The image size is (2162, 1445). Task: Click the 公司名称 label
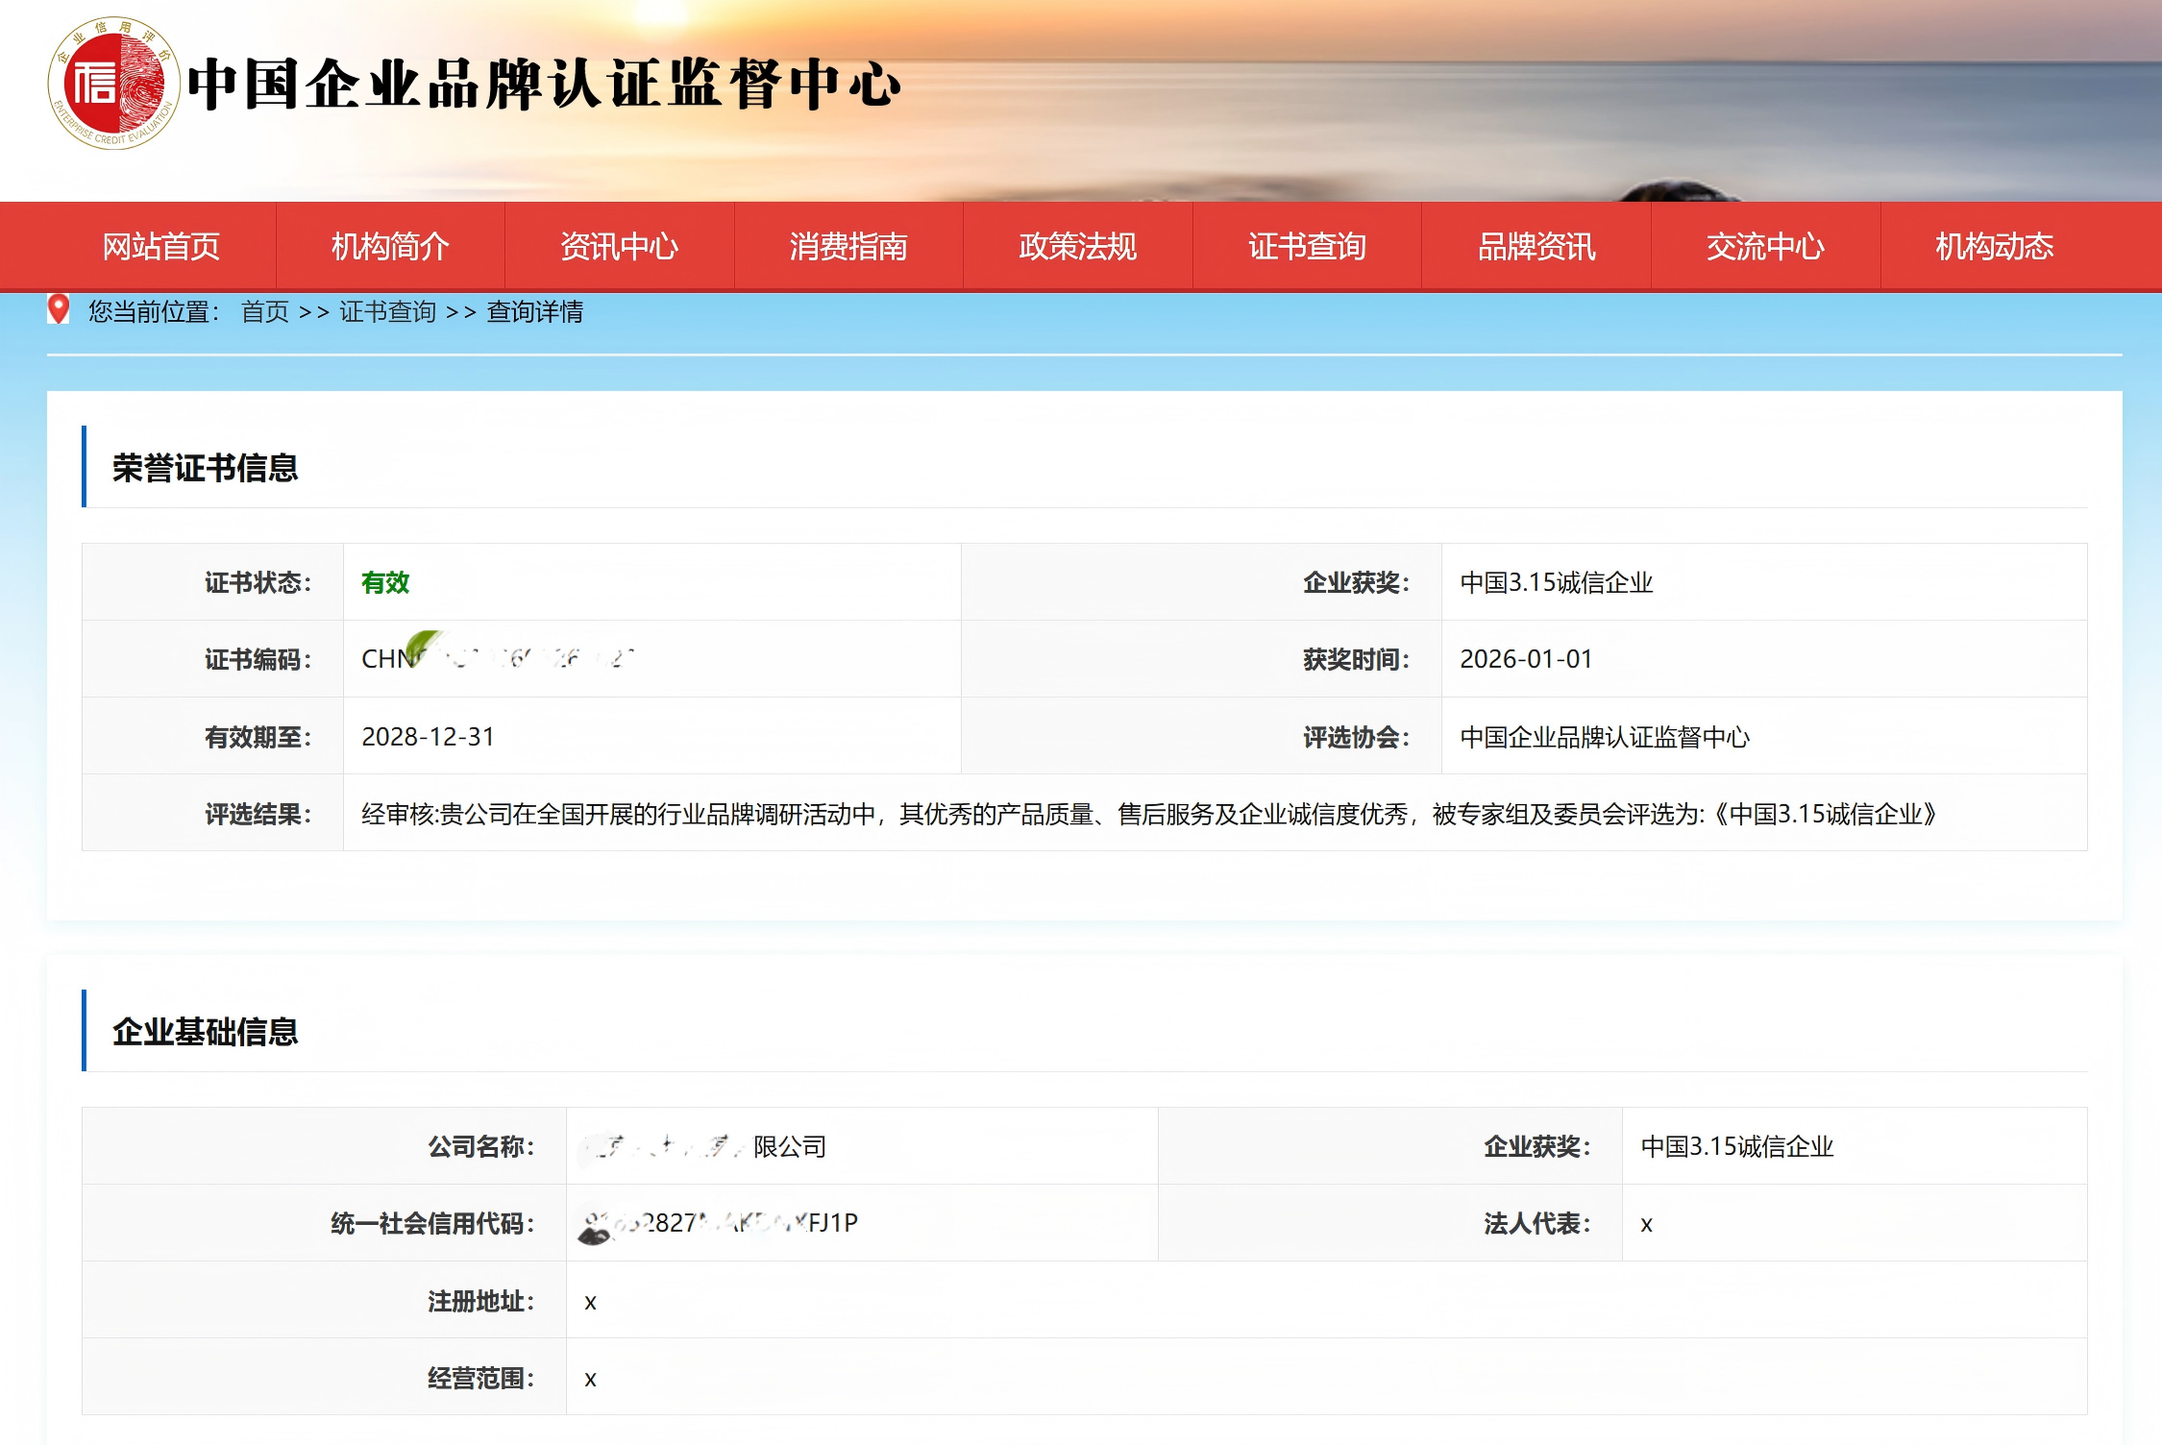[x=481, y=1146]
